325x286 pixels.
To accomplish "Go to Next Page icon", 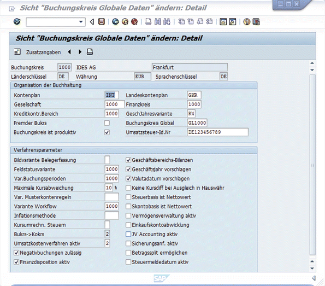I will [x=200, y=21].
